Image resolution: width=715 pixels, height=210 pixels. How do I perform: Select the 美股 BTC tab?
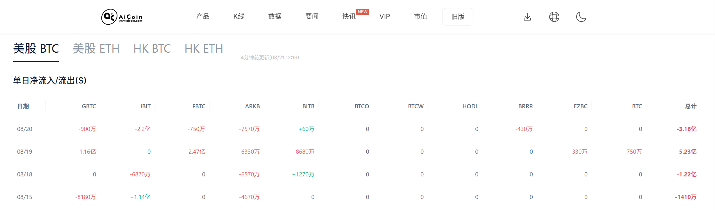click(36, 49)
